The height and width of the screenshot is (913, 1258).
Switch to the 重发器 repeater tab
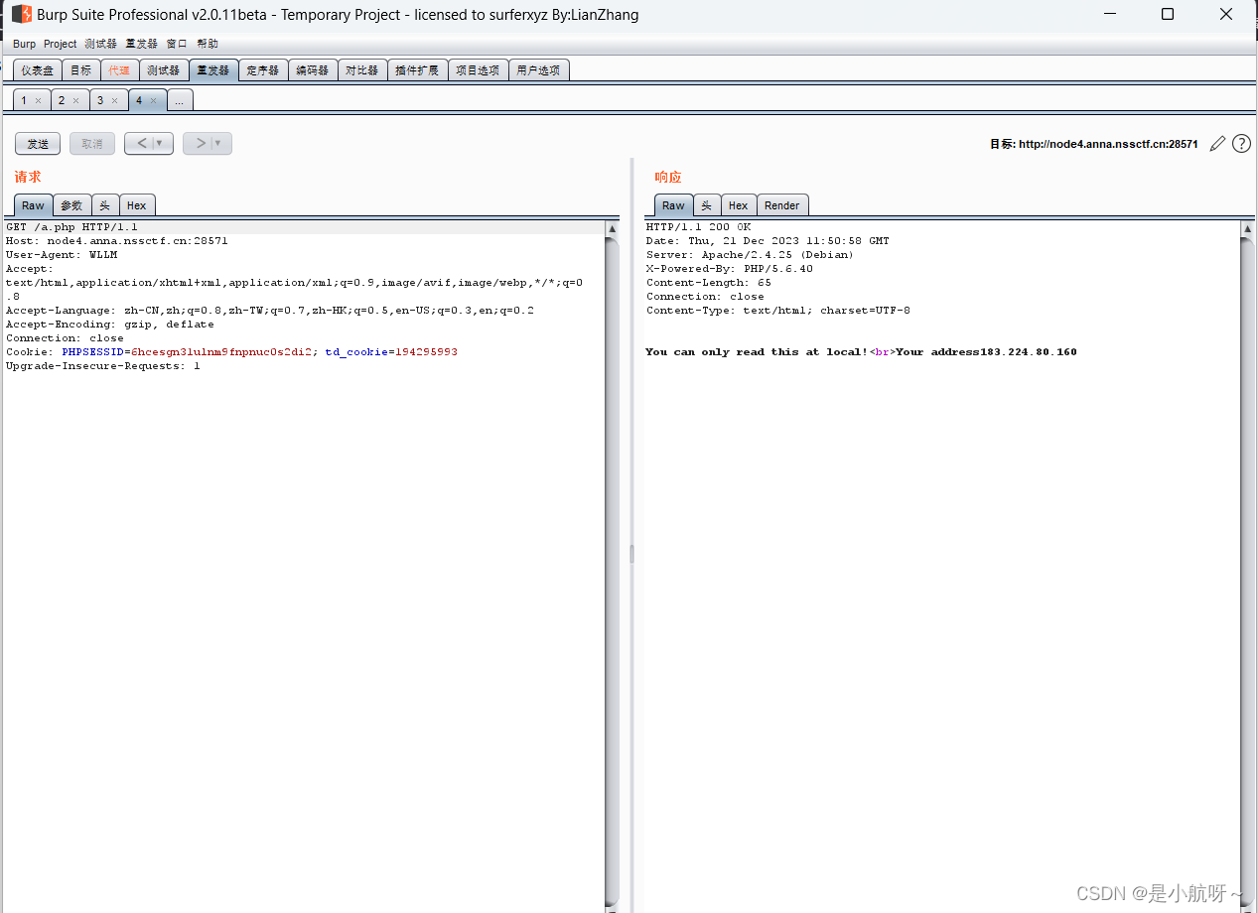click(x=212, y=70)
